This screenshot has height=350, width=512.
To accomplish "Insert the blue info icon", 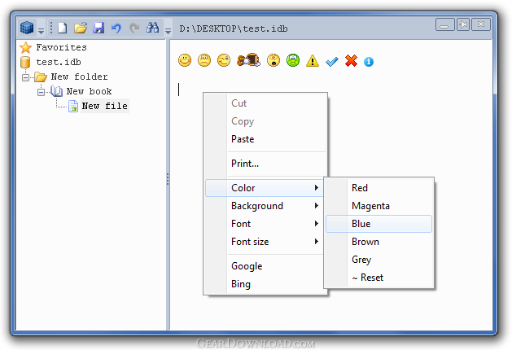I will (x=369, y=61).
